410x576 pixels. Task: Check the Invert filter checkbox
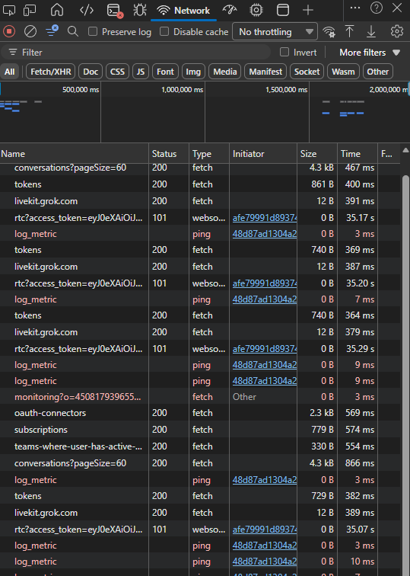click(x=284, y=52)
